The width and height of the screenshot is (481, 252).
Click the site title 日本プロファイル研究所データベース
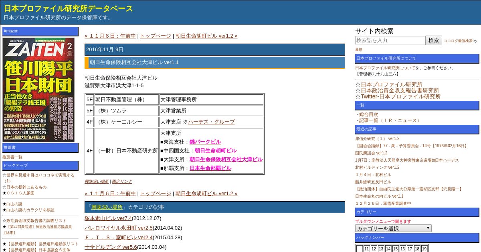pos(68,8)
